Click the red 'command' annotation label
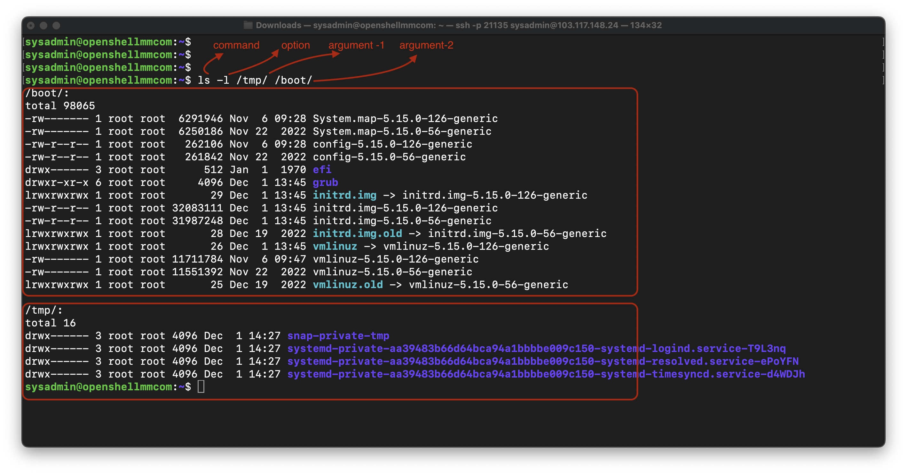907x474 pixels. tap(236, 45)
